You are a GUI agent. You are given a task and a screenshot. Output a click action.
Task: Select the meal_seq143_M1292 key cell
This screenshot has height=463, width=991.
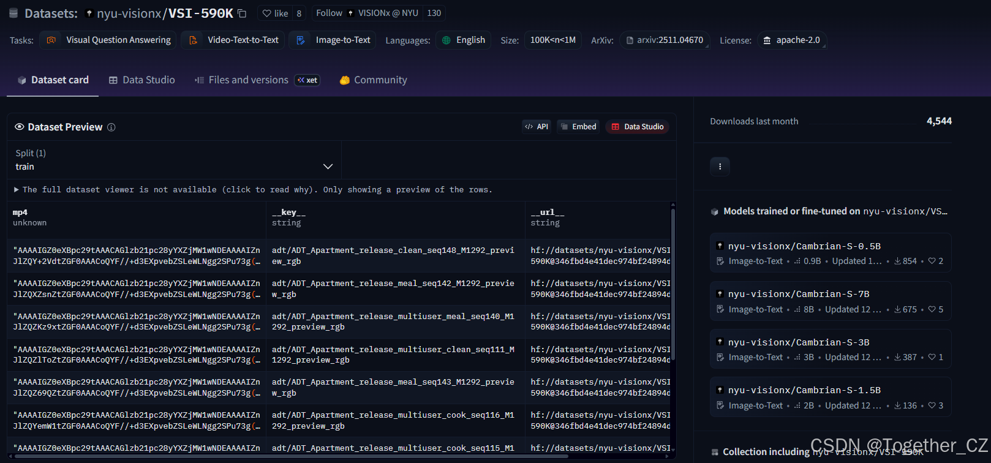(x=396, y=388)
